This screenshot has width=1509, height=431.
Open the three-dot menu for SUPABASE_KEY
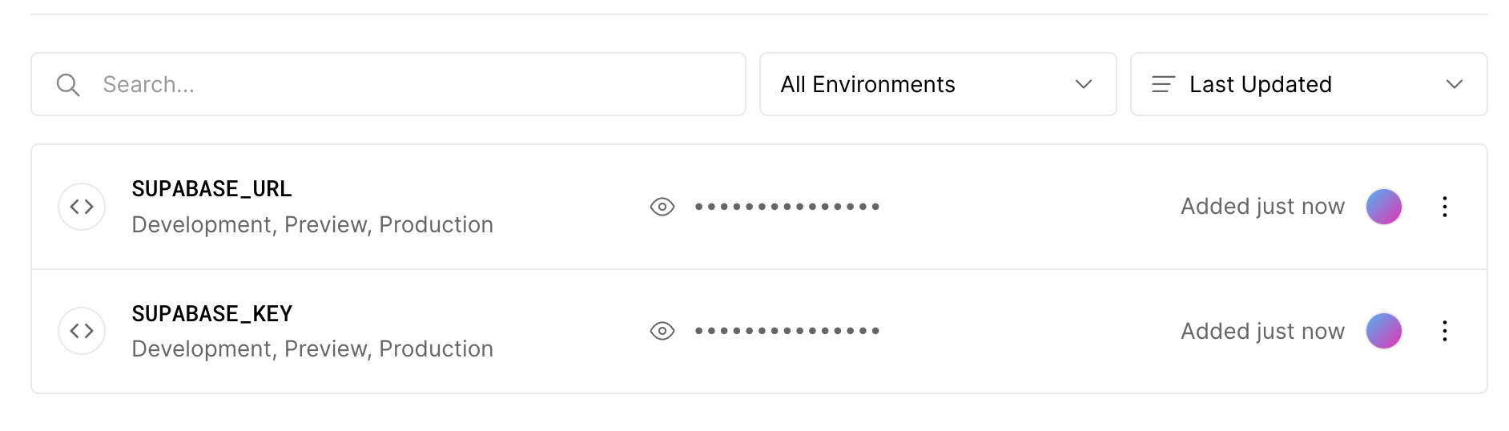(1444, 331)
